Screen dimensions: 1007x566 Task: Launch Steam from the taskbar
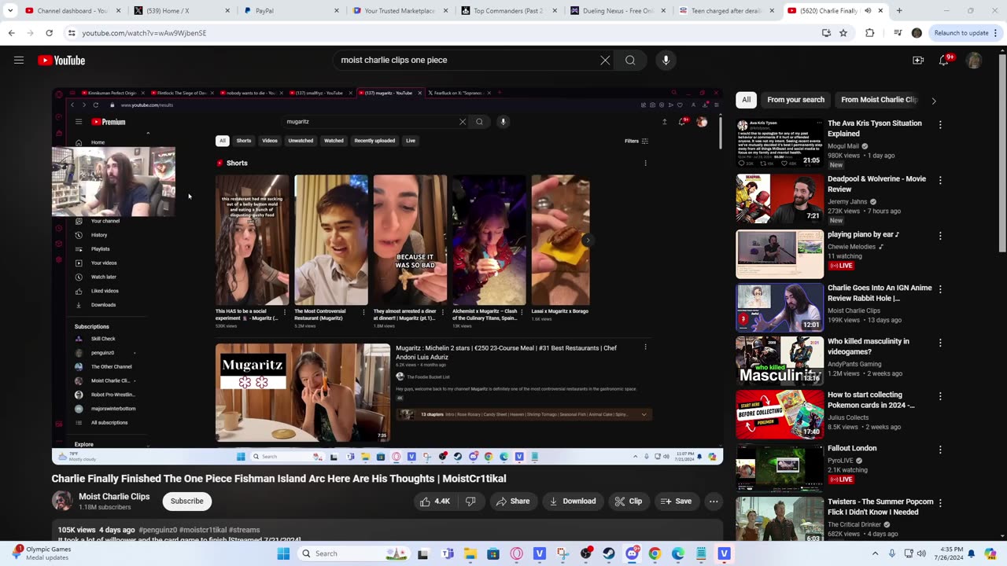(609, 553)
